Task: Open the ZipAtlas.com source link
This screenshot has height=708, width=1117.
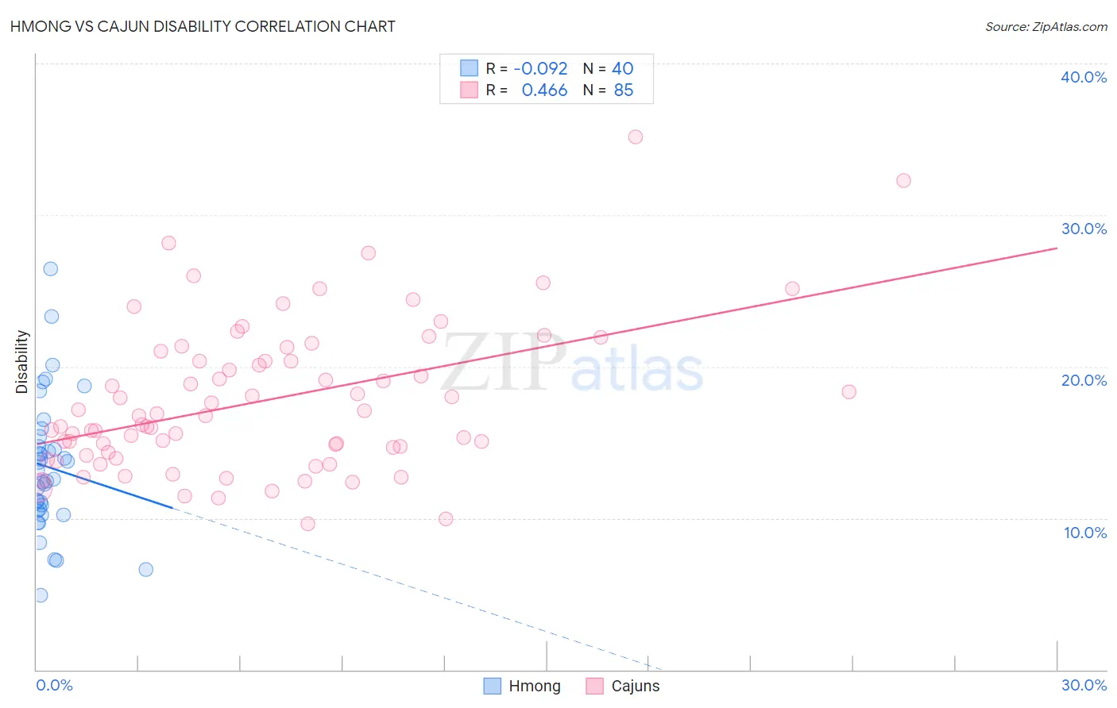Action: coord(1046,26)
